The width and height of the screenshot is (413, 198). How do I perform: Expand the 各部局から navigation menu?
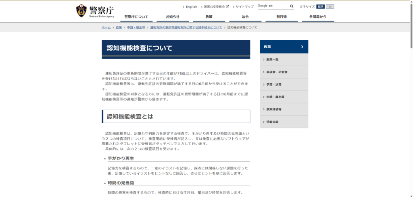click(x=317, y=17)
